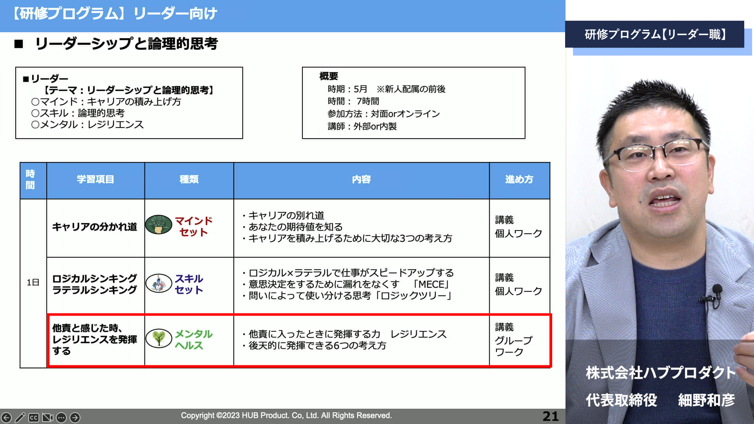754x424 pixels.
Task: Click the スキルセット label
Action: (x=189, y=284)
